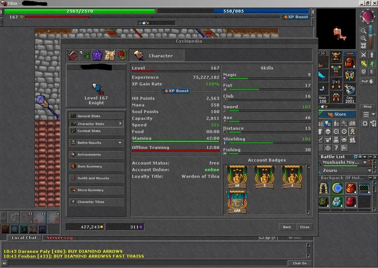Image resolution: width=378 pixels, height=268 pixels.
Task: Click Back button in Cyclopedia
Action: click(x=287, y=227)
